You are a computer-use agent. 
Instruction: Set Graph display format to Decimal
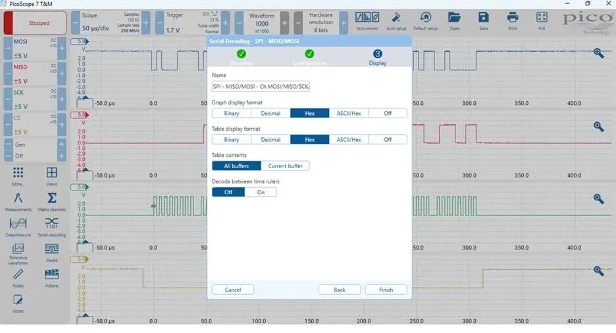coord(270,113)
